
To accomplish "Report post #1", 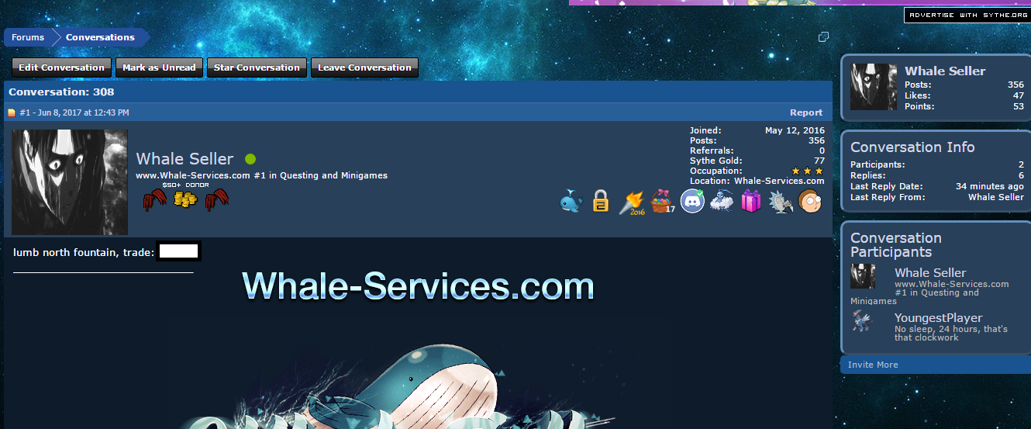I will 806,112.
